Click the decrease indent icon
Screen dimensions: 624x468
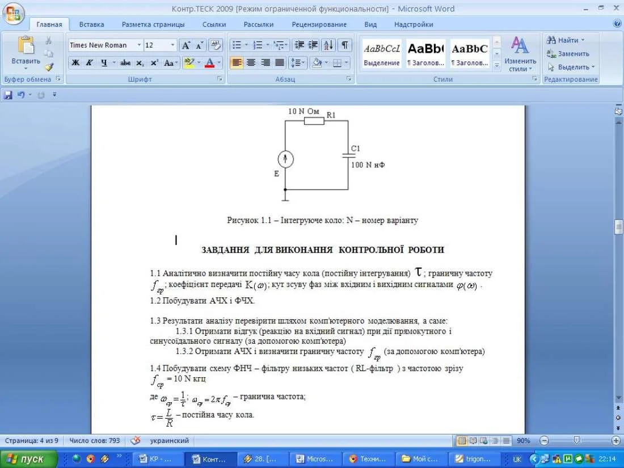coord(300,45)
